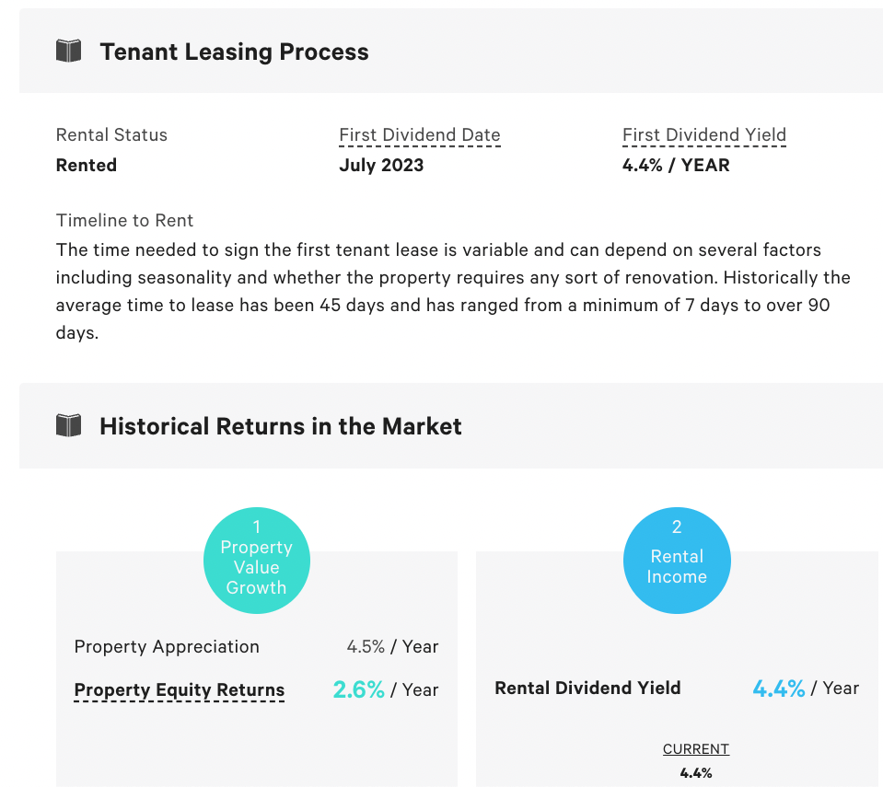
Task: Click the Timeline to Rent heading
Action: pos(124,220)
